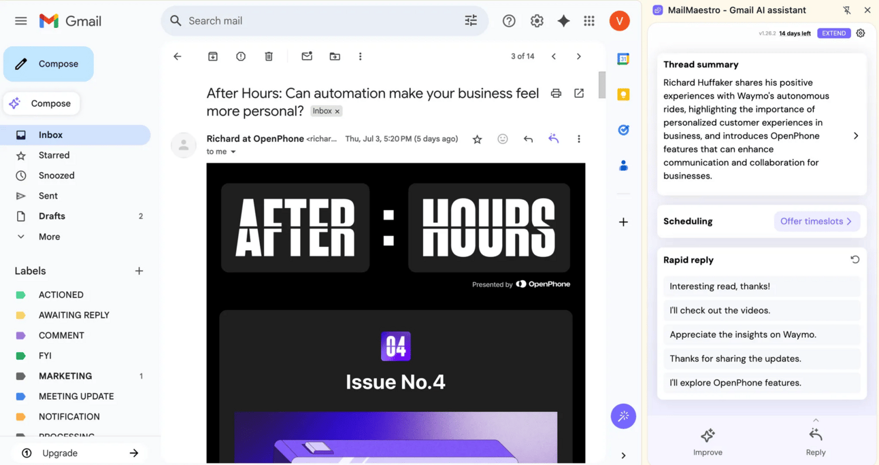
Task: Mark the email as unread
Action: coord(307,56)
